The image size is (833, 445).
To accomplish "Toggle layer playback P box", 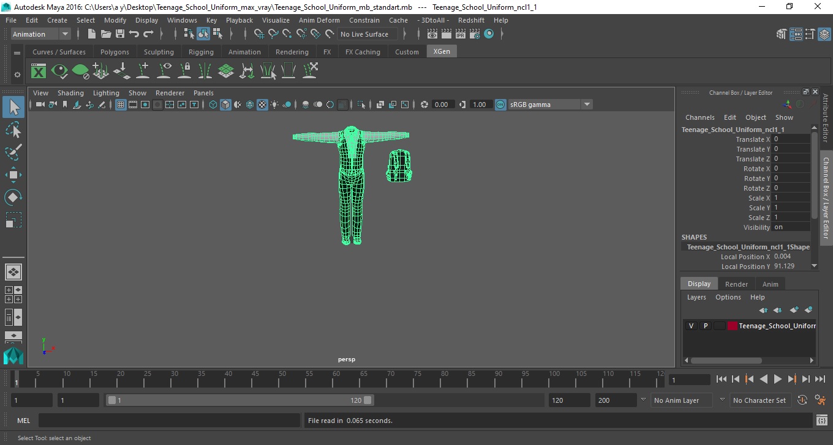I will [705, 326].
